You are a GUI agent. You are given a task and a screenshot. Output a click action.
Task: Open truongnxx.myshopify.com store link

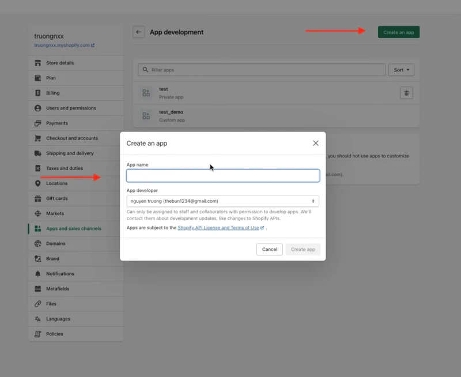tap(64, 46)
